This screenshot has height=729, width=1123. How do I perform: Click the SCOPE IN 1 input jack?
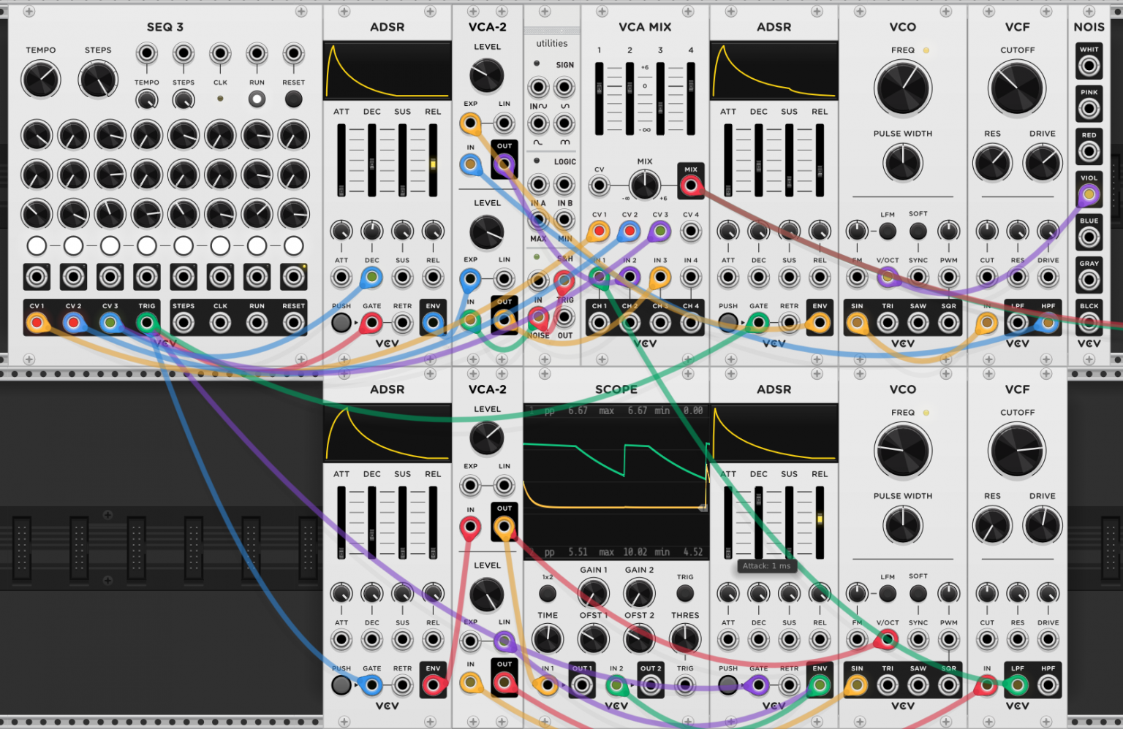[x=547, y=685]
